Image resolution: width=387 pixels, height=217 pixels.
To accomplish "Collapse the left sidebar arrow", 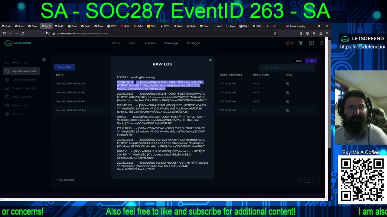I will coord(44,60).
